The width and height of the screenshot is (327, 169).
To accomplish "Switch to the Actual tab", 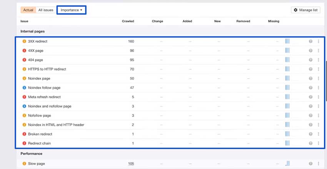I will tap(28, 10).
